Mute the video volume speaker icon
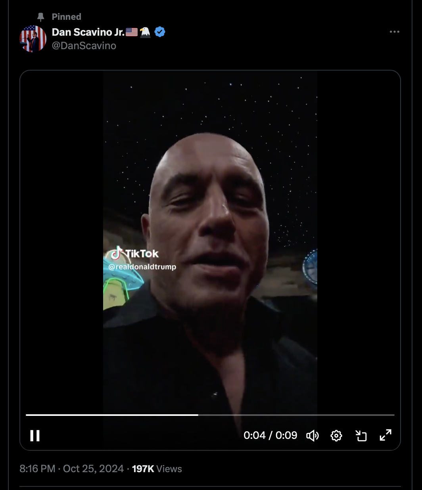 coord(313,436)
